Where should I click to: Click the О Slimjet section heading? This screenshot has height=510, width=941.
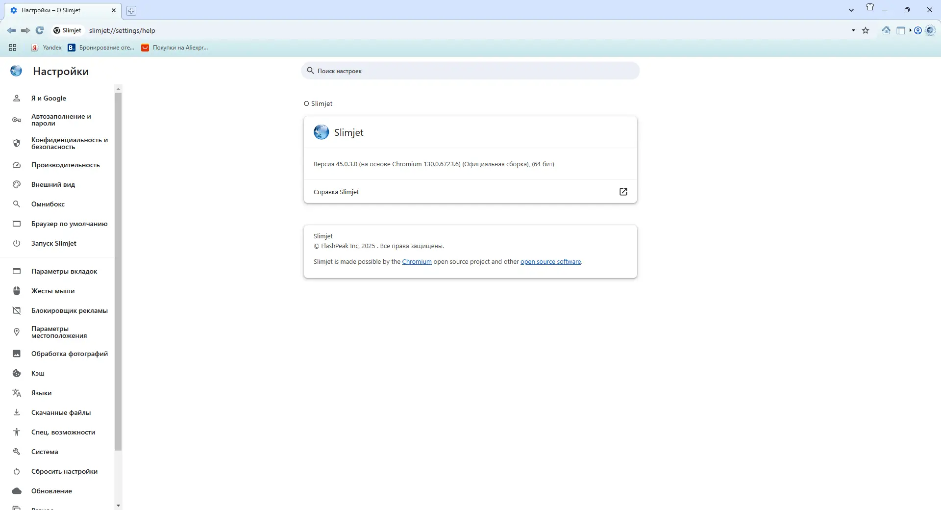(x=318, y=103)
